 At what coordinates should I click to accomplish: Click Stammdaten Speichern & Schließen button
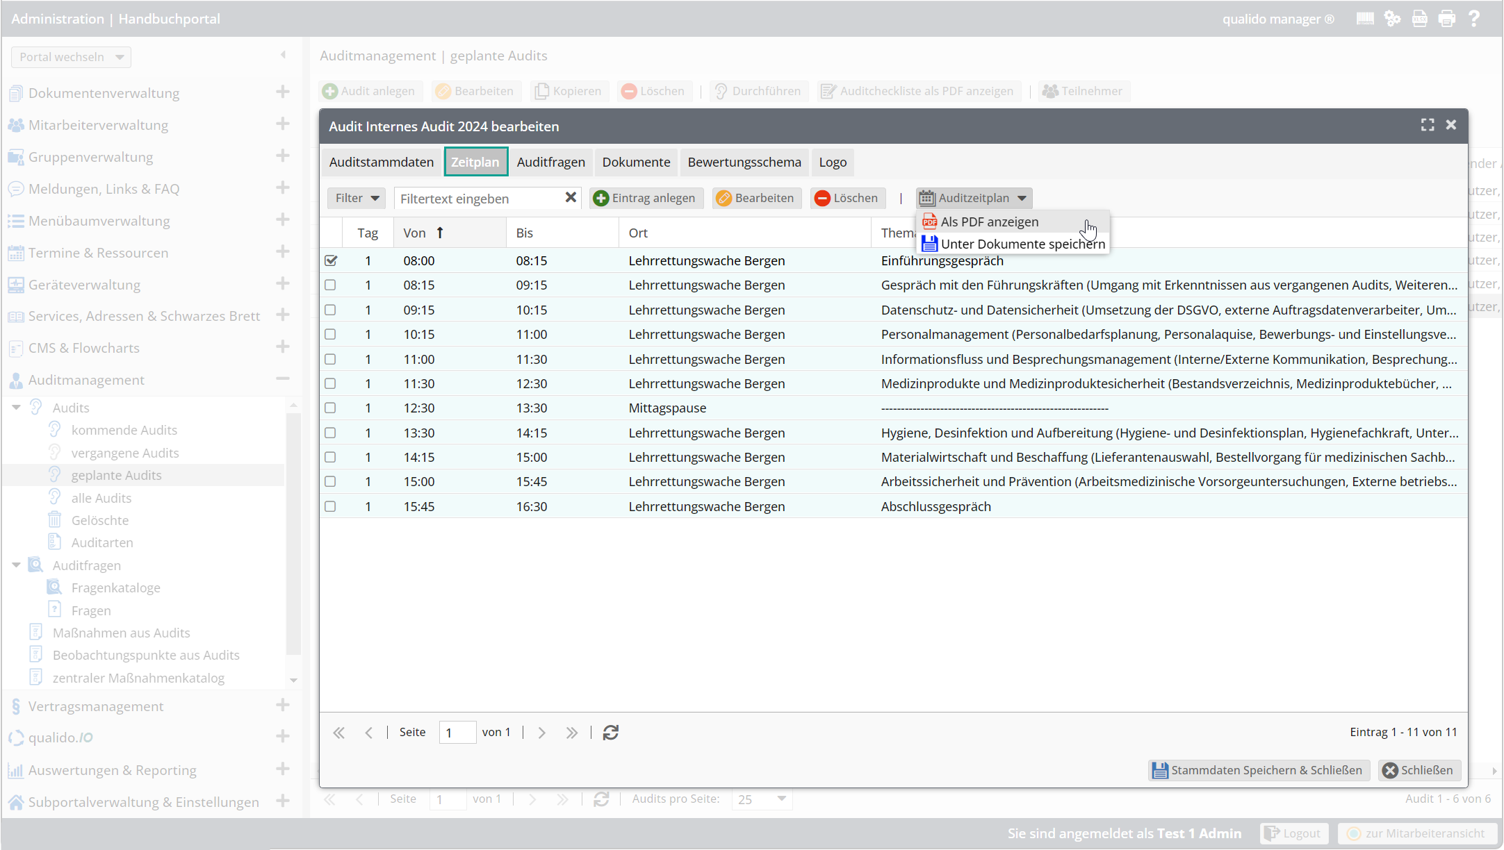click(1259, 770)
